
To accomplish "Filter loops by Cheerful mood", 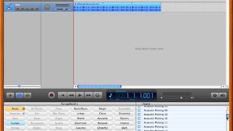I will (103, 128).
